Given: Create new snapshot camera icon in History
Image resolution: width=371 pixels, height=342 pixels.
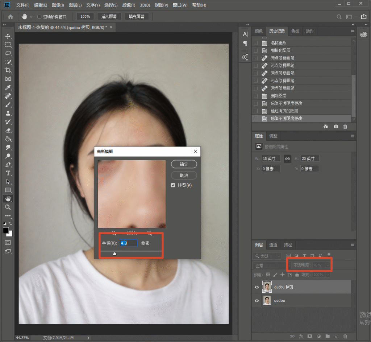Looking at the screenshot, I should [x=336, y=127].
